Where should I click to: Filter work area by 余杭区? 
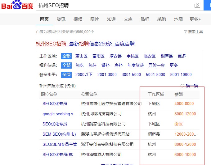[x=132, y=56]
